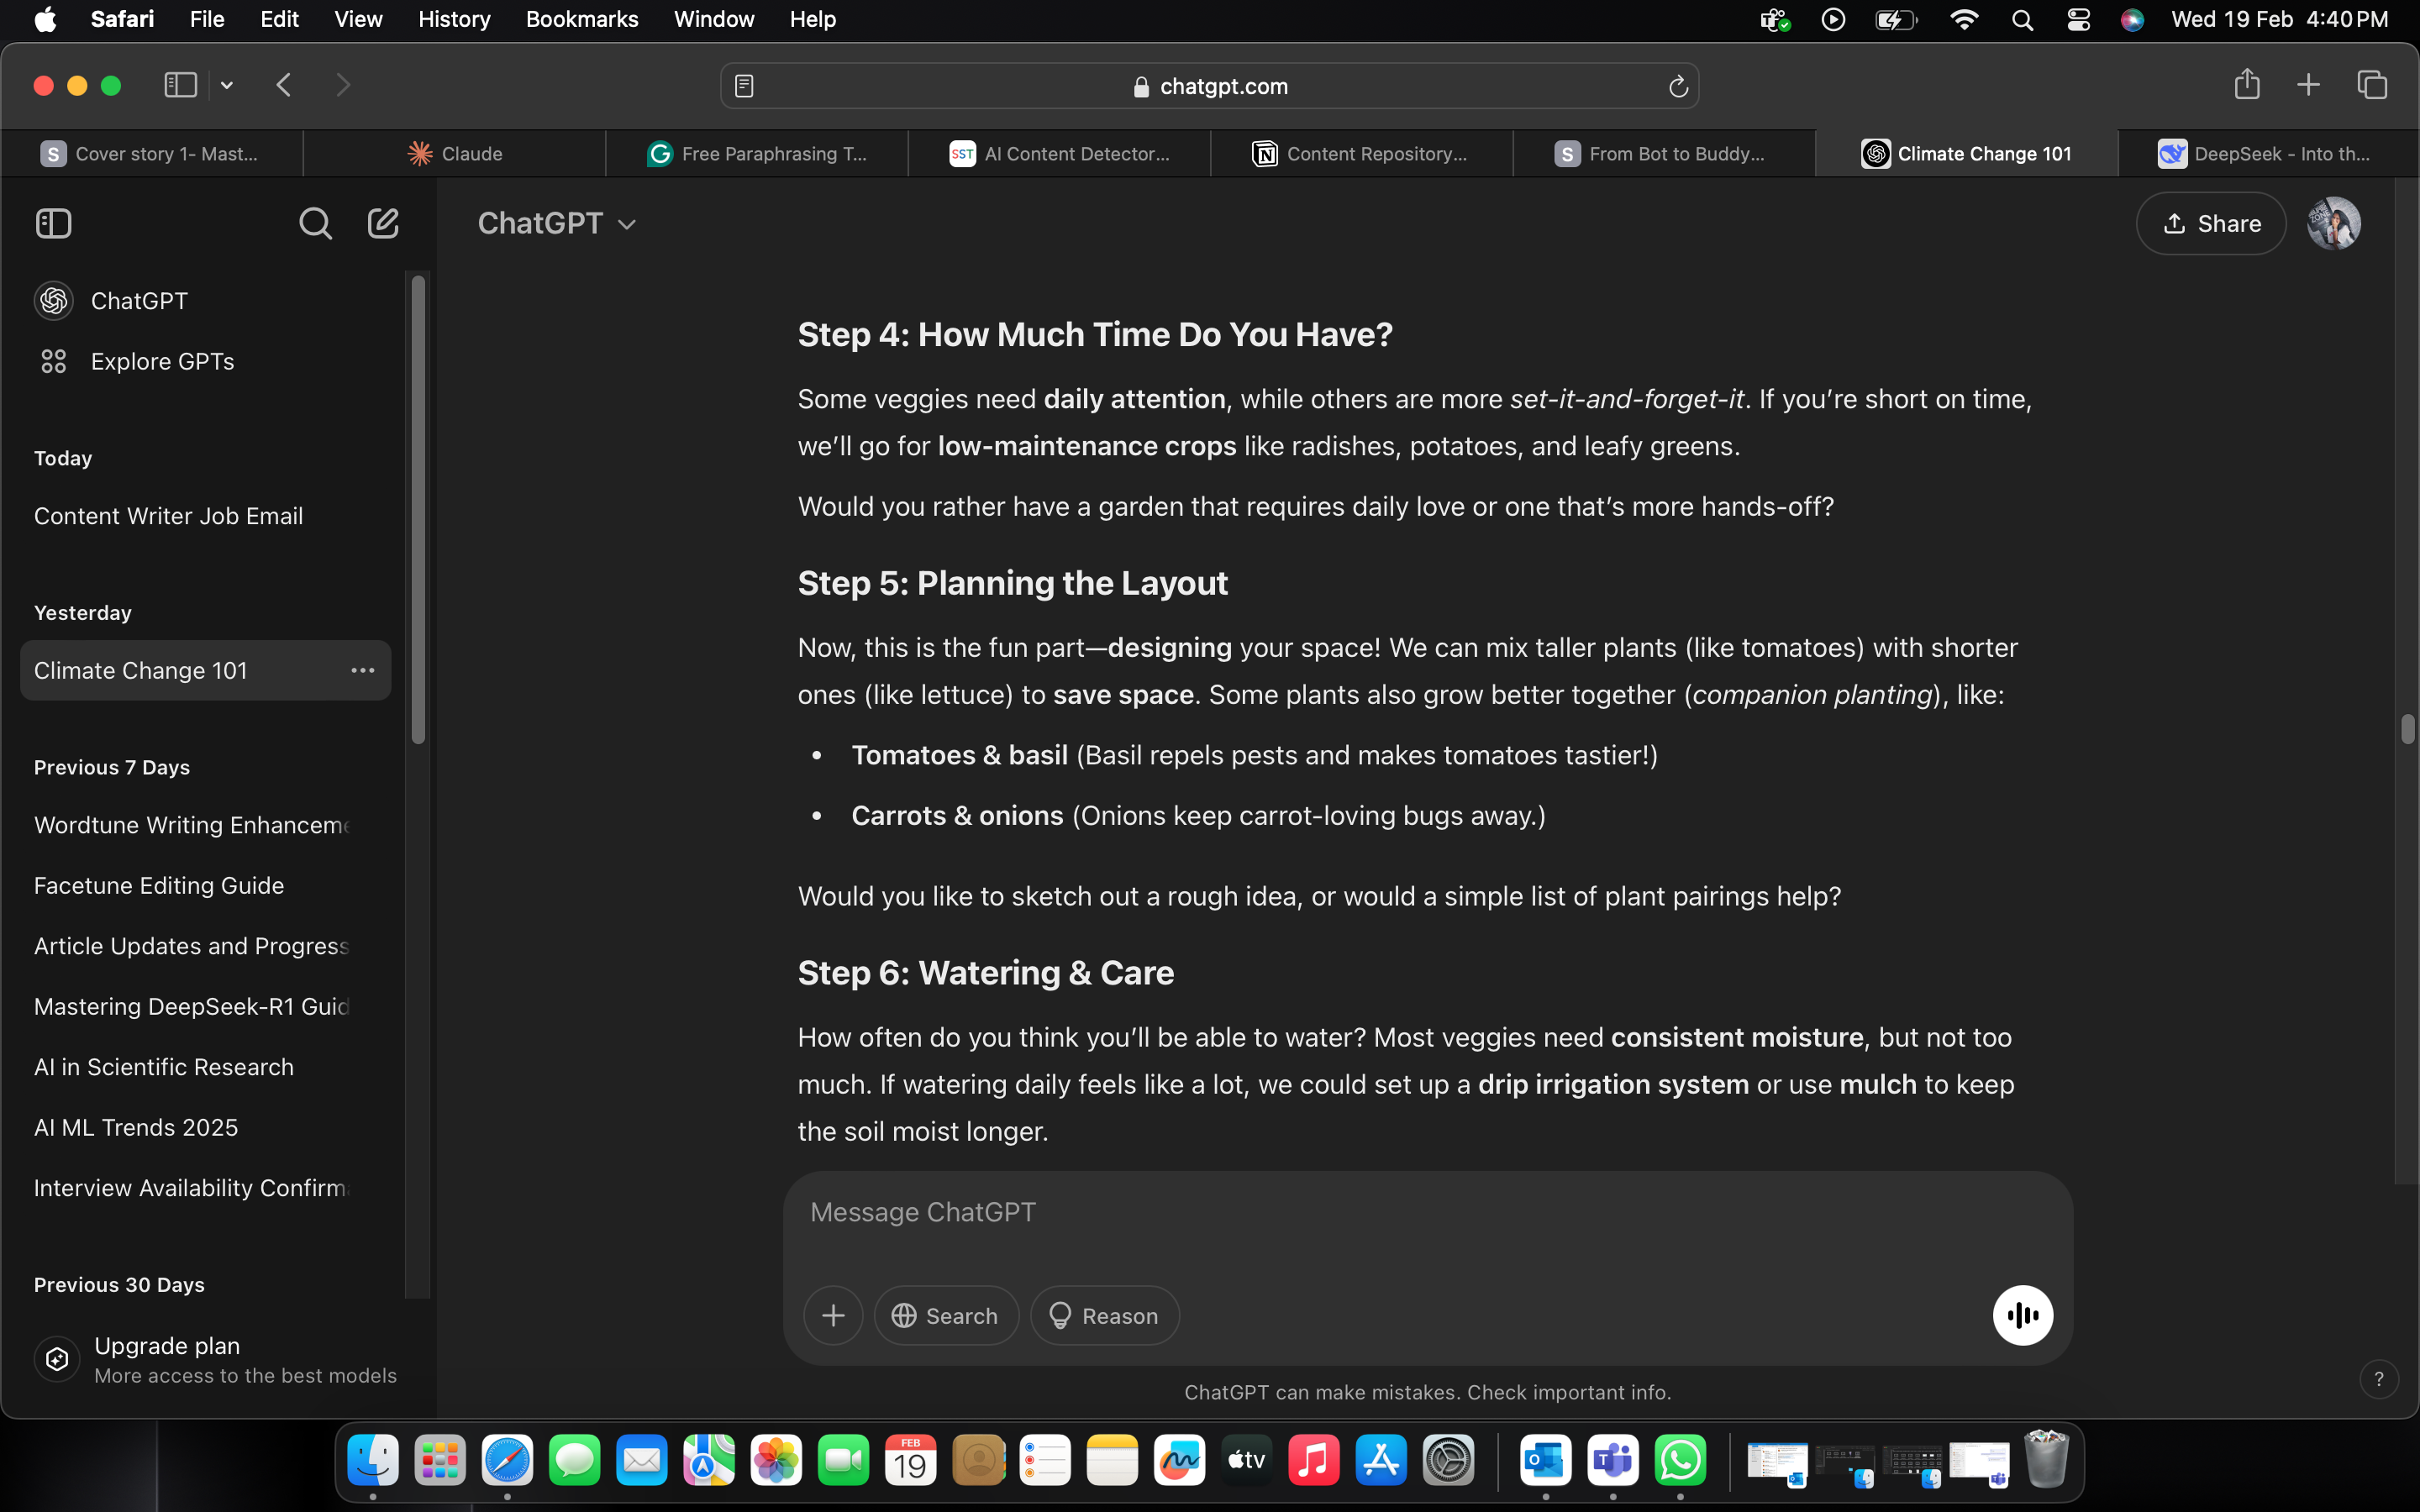Screen dimensions: 2420x1512
Task: Open the Safari share sheet
Action: [2246, 84]
